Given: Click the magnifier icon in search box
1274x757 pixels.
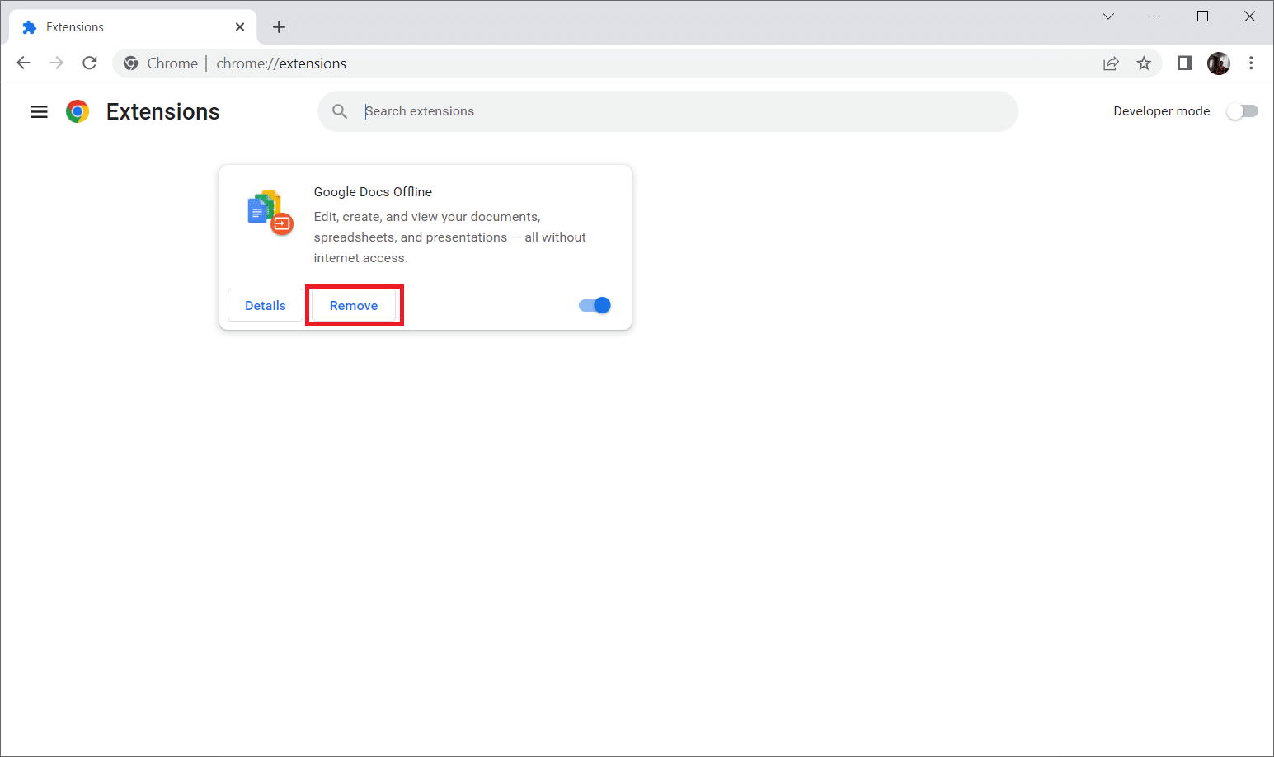Looking at the screenshot, I should [x=340, y=111].
